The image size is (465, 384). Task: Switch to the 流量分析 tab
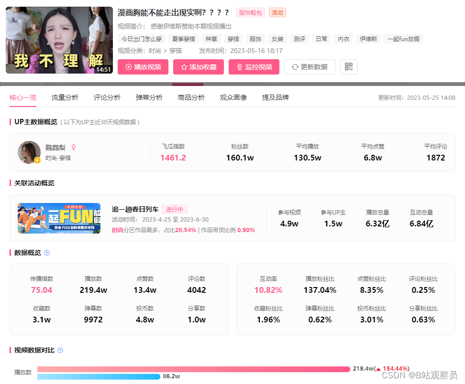coord(65,97)
